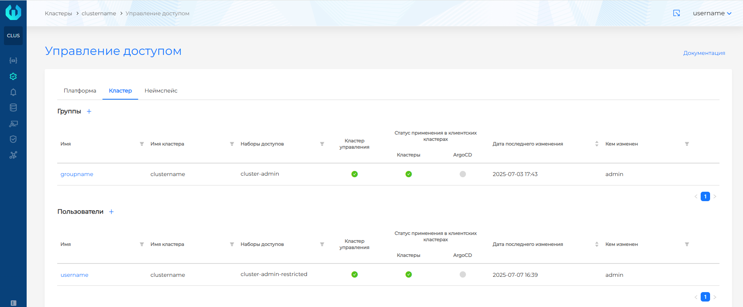The image size is (743, 307).
Task: Open the bell notifications icon in sidebar
Action: point(13,92)
